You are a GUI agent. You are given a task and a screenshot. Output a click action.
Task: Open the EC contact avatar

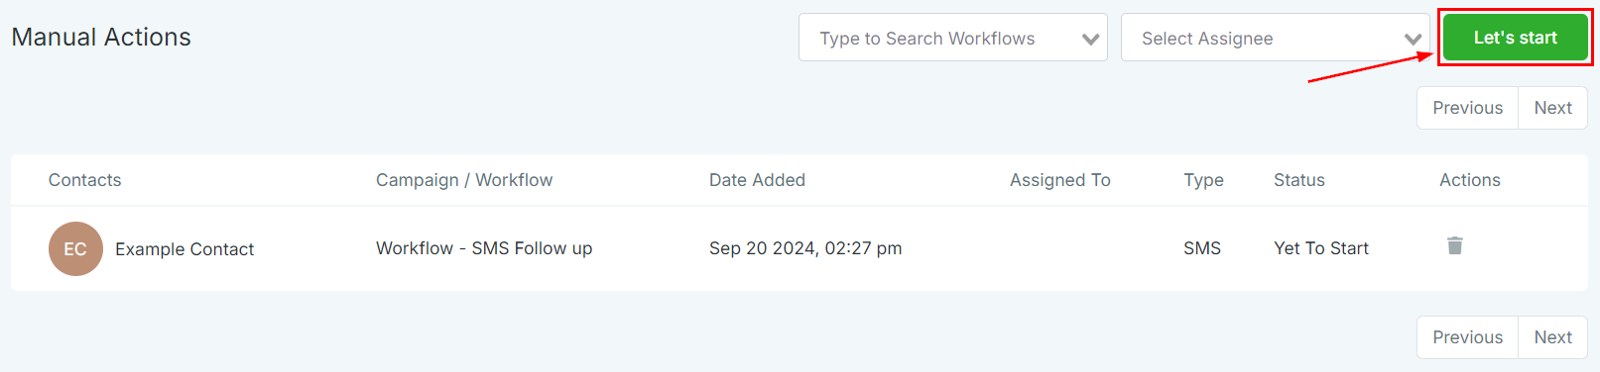click(x=75, y=248)
